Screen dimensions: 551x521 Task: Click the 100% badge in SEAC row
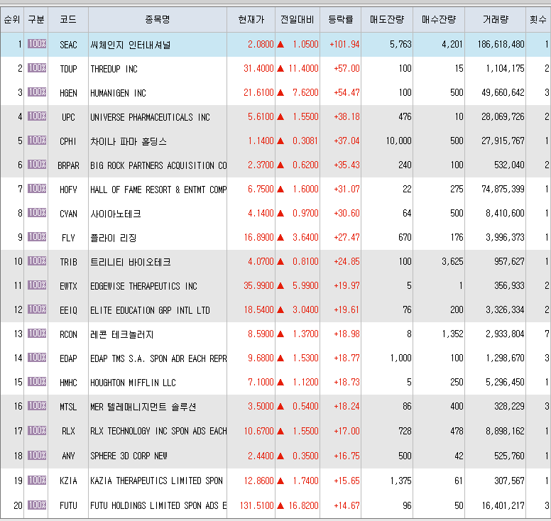point(37,43)
